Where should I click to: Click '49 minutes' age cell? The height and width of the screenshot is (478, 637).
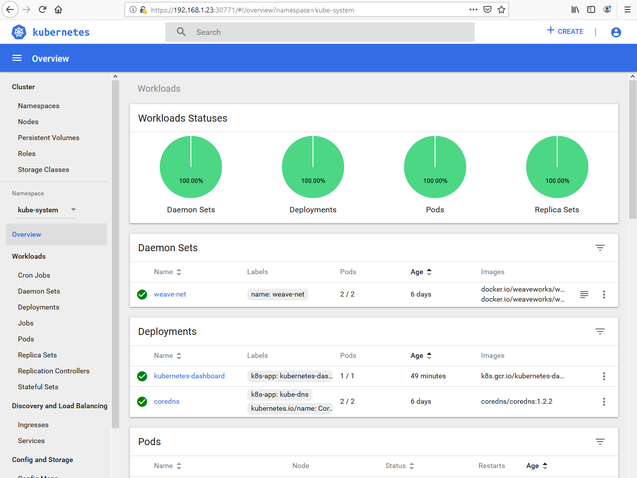(x=428, y=376)
